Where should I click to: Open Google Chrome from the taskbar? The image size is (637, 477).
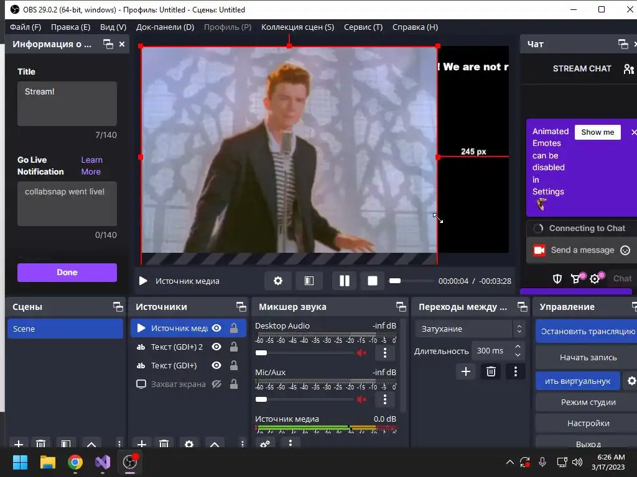(x=75, y=462)
